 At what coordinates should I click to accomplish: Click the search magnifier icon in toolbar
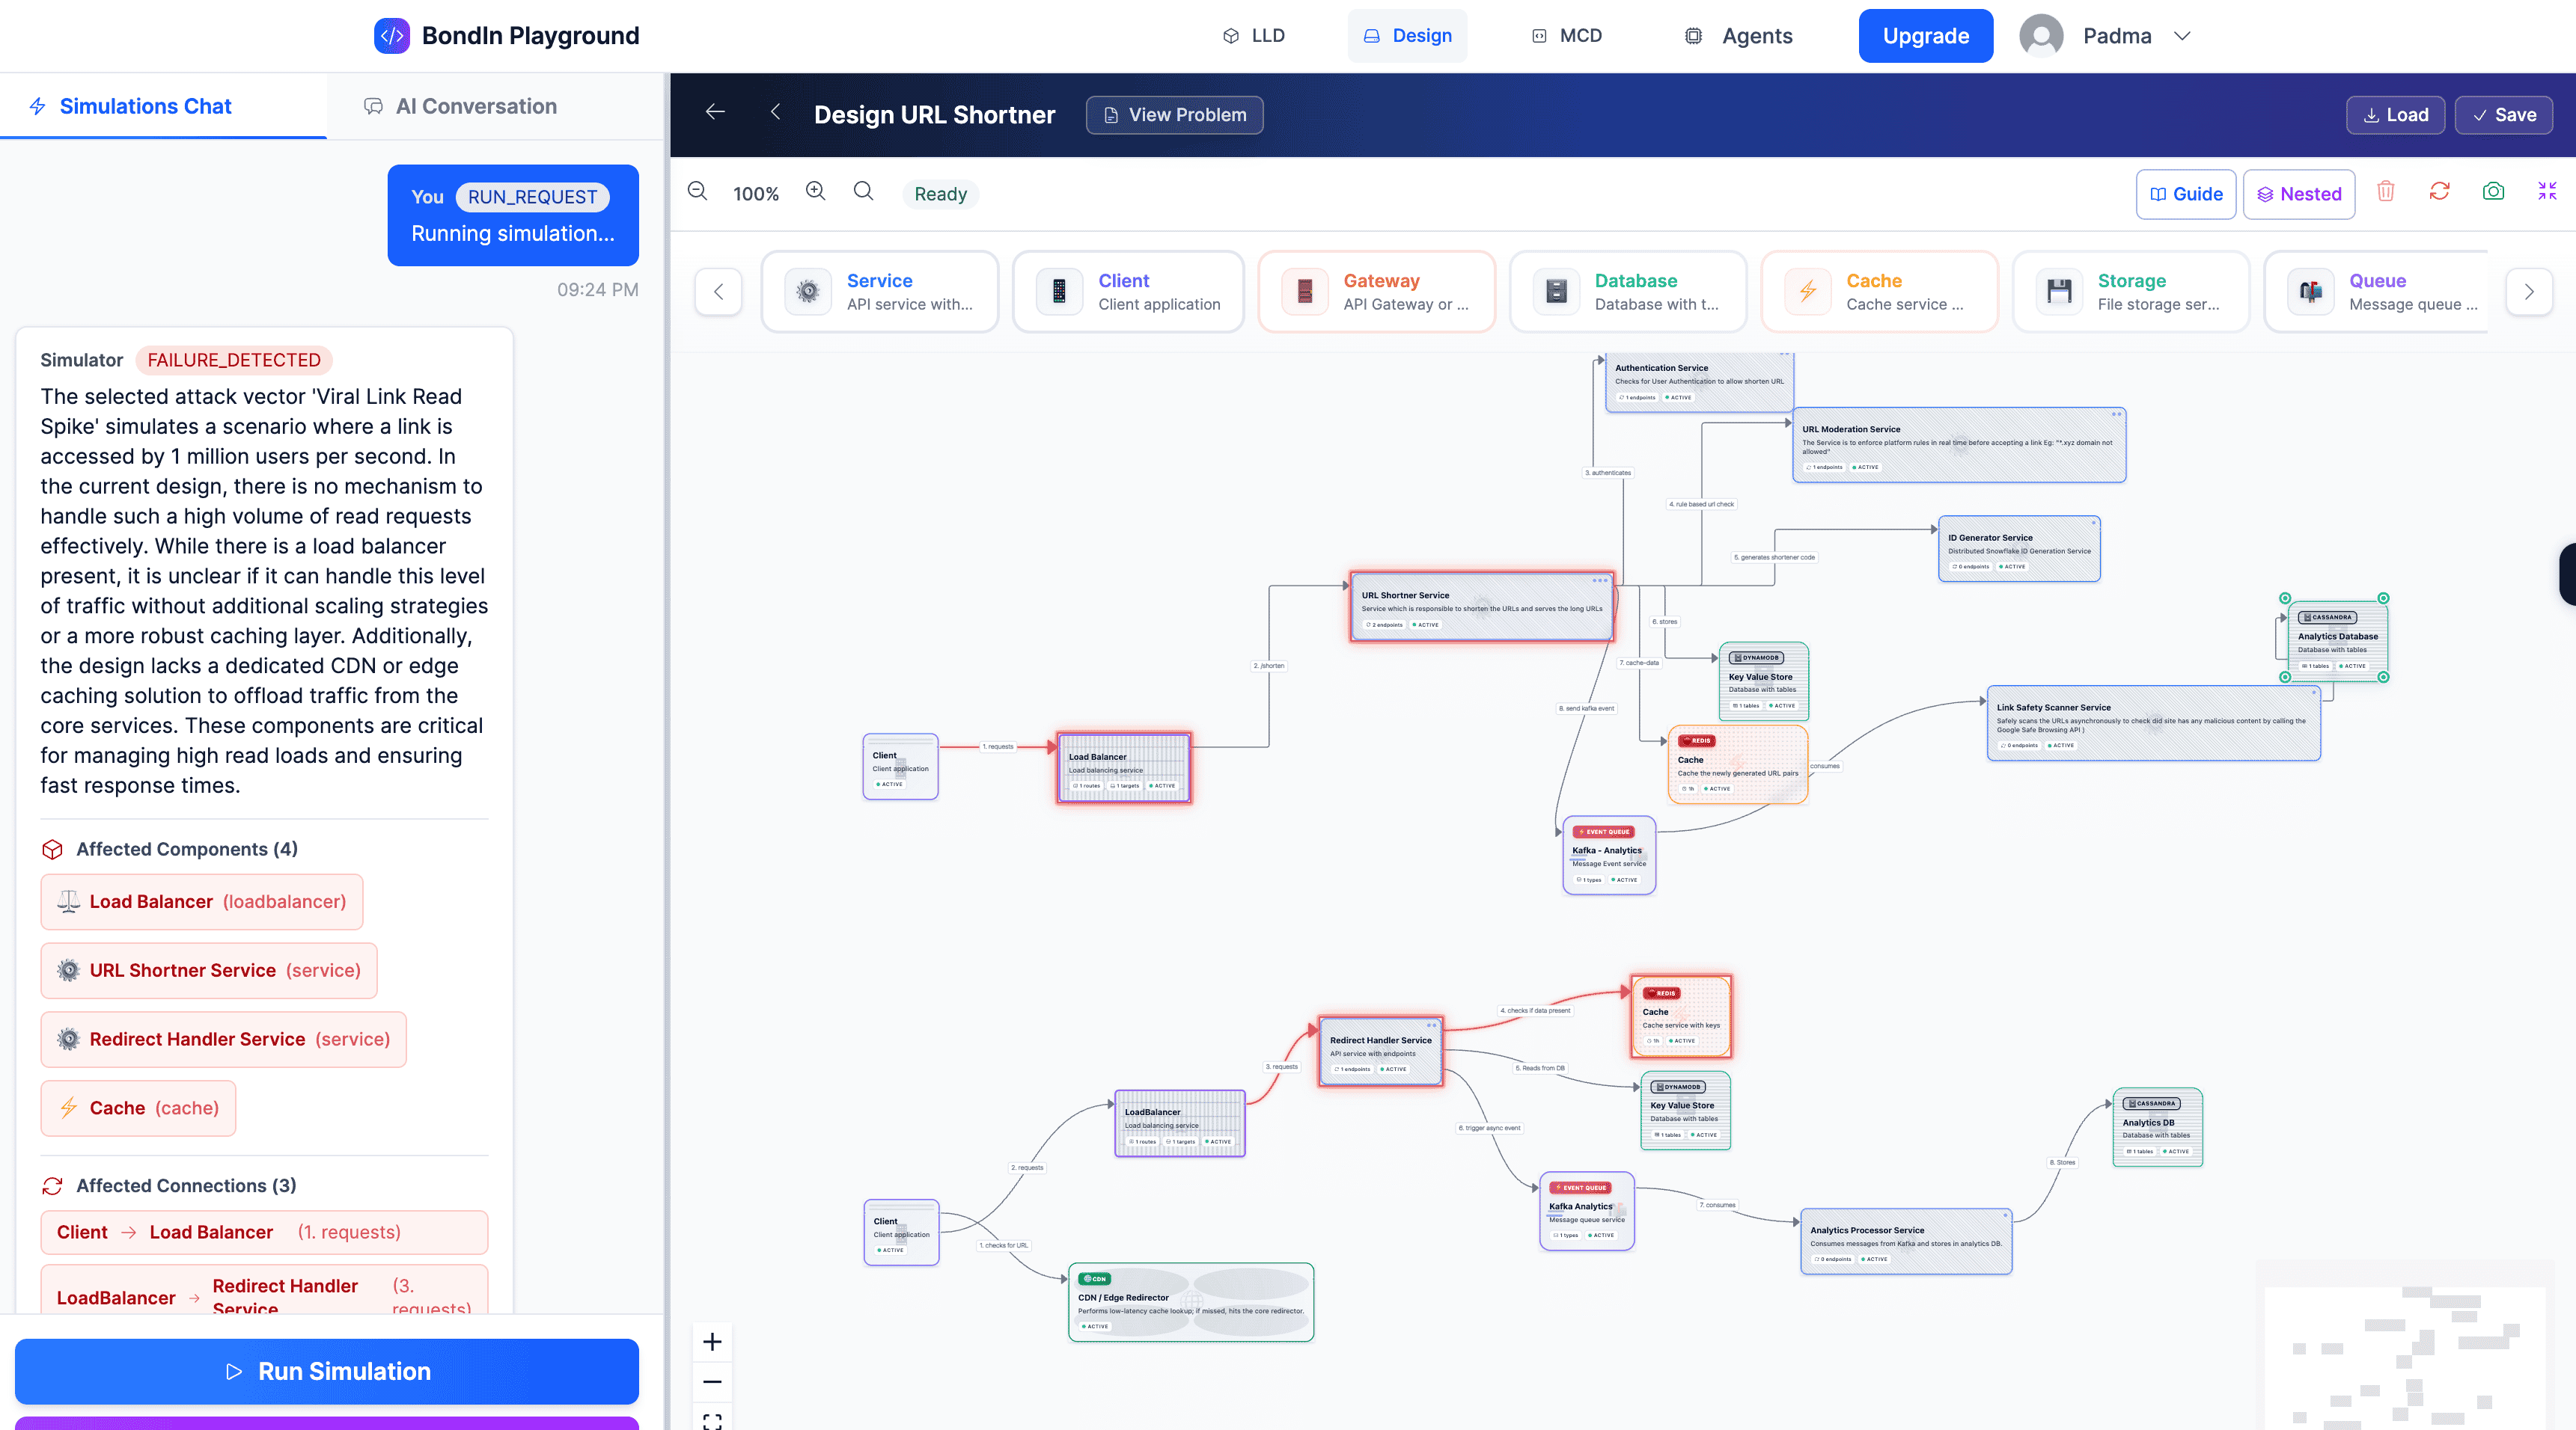point(863,192)
